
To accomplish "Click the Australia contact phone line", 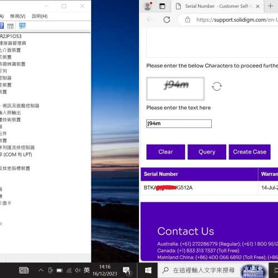I will [217, 244].
